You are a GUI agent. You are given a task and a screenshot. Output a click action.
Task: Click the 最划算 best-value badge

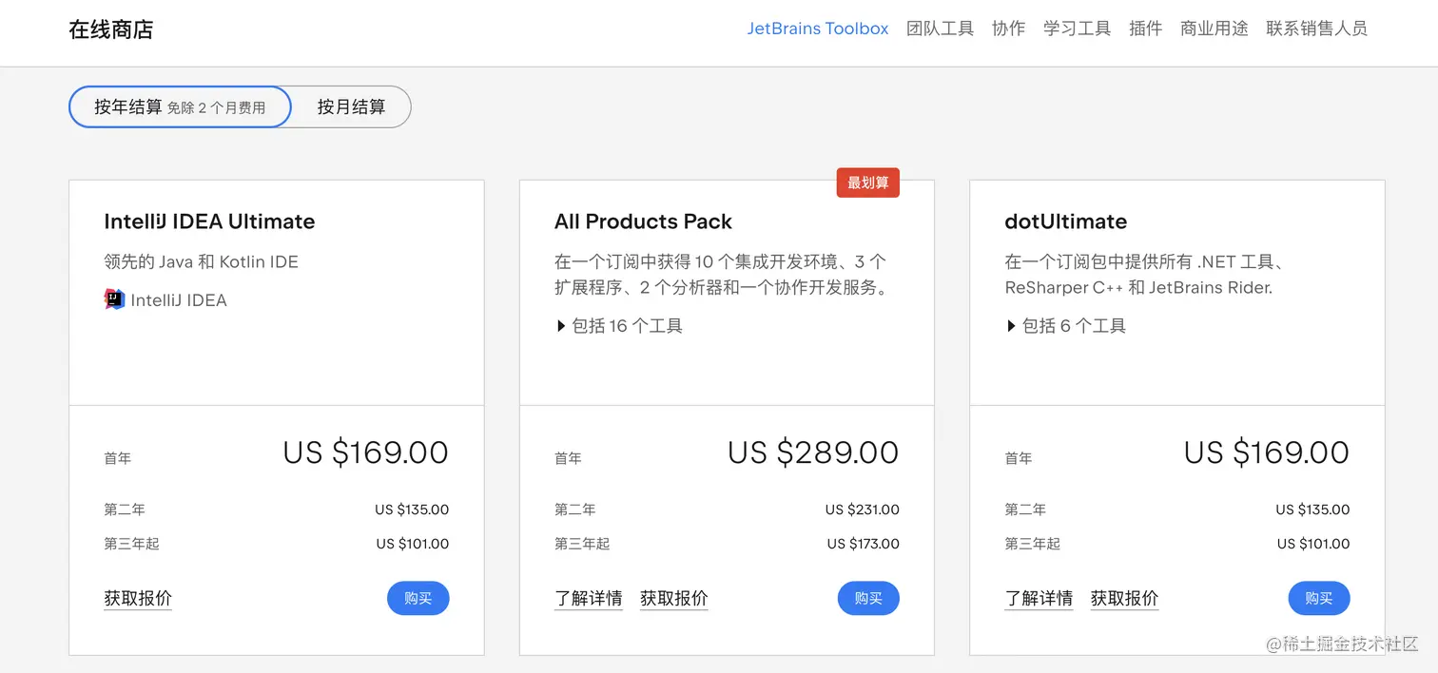click(867, 183)
